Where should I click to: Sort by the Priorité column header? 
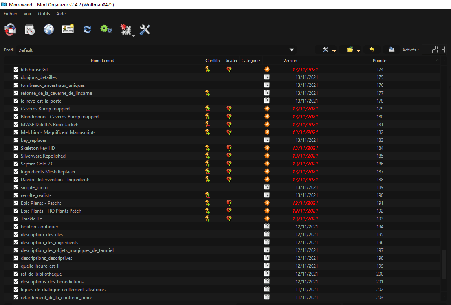coord(379,61)
